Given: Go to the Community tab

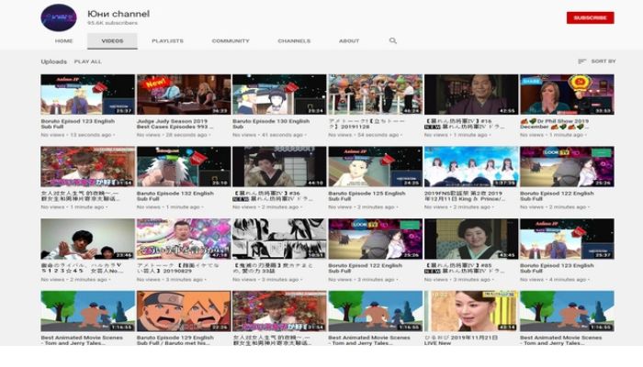Looking at the screenshot, I should 231,41.
